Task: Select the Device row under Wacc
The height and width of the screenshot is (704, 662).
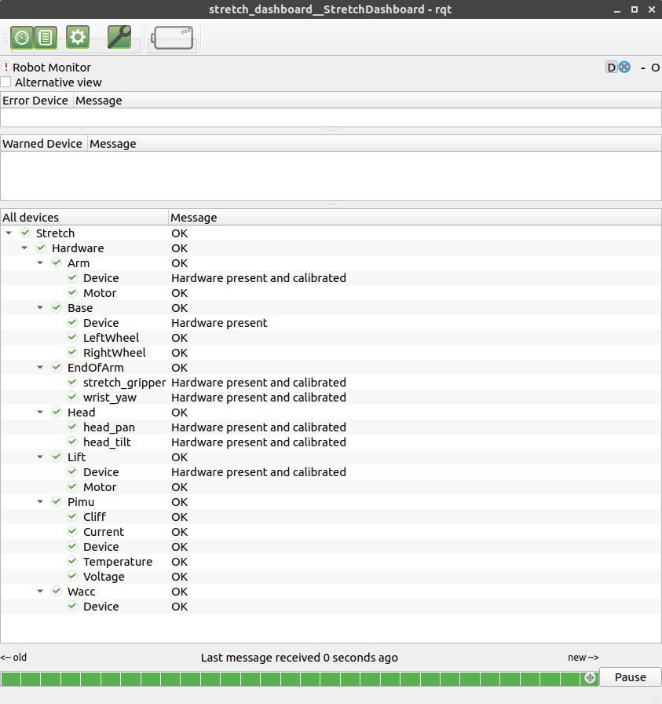Action: coord(331,606)
